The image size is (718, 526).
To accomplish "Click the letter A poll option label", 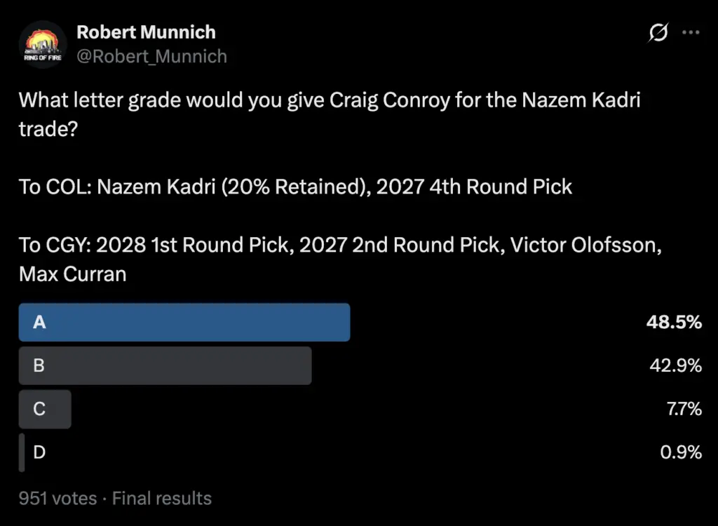I will (x=39, y=322).
